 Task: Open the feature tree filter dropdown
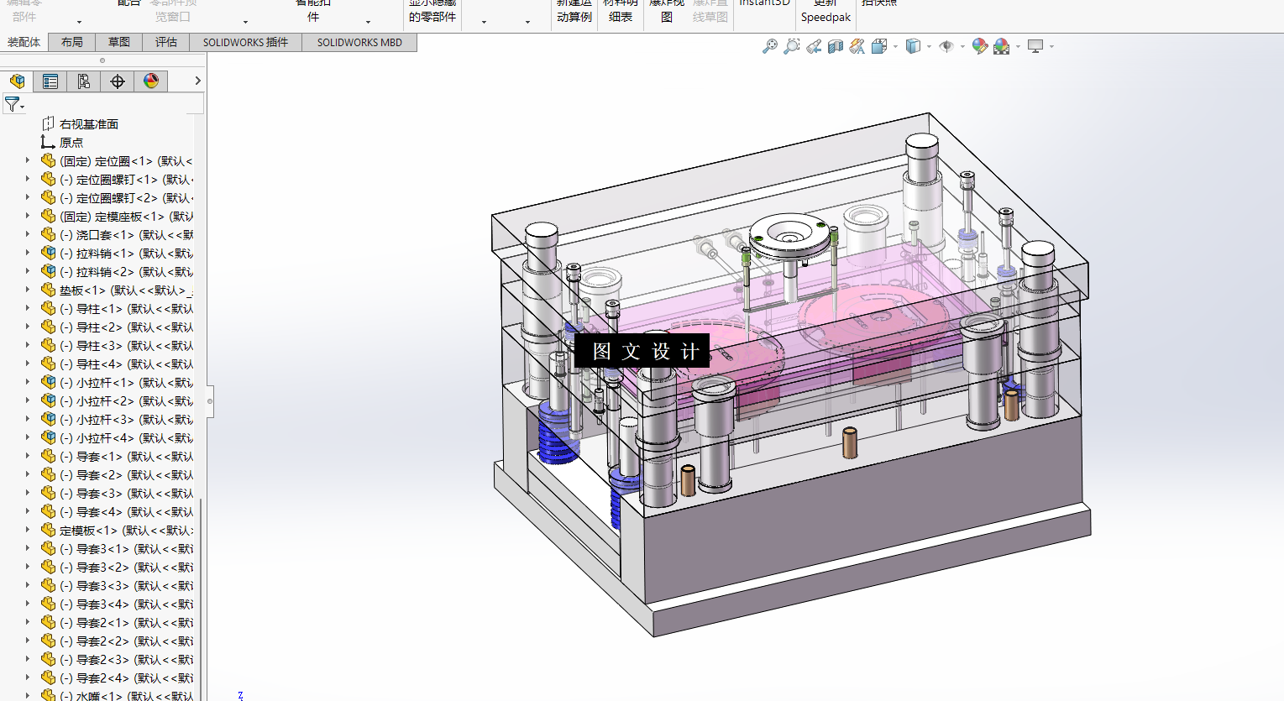pyautogui.click(x=14, y=105)
